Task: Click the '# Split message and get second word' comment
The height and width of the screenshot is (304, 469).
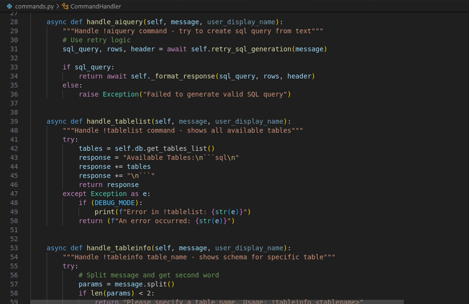Action: tap(148, 275)
